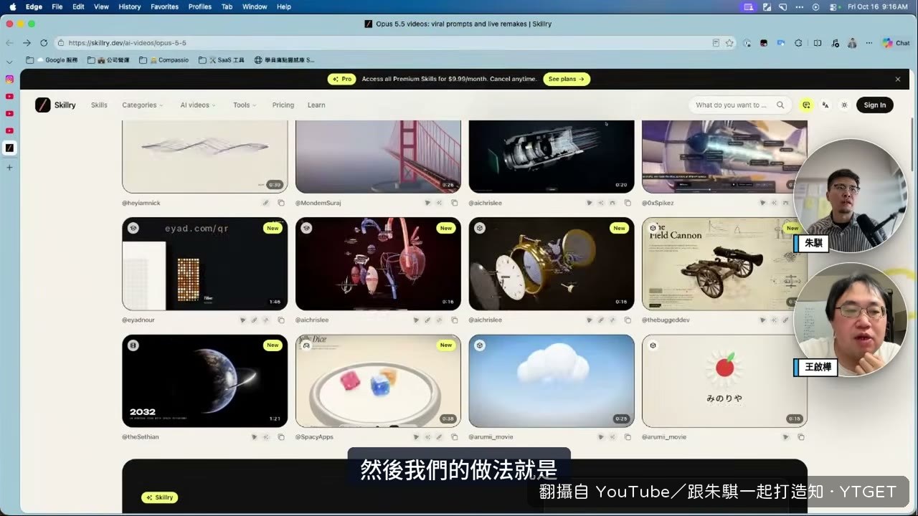Open the Pricing nav link
This screenshot has width=918, height=516.
(x=283, y=105)
